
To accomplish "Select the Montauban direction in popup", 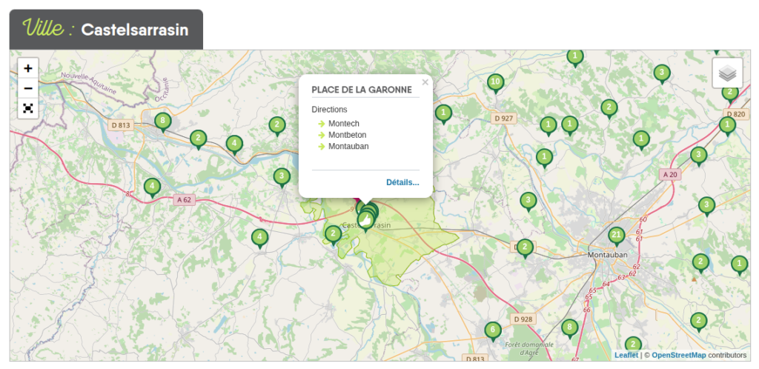I will pos(348,146).
